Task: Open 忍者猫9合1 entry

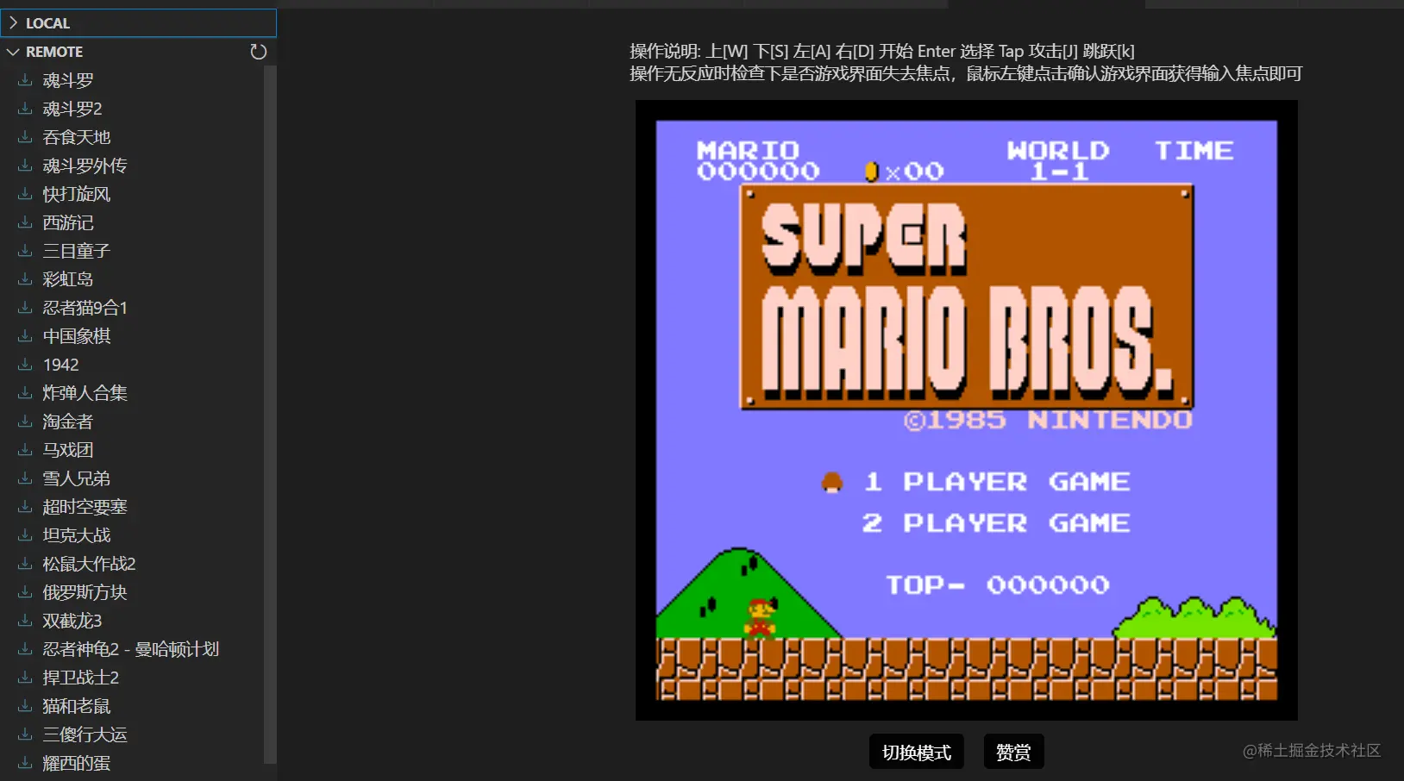Action: [85, 308]
